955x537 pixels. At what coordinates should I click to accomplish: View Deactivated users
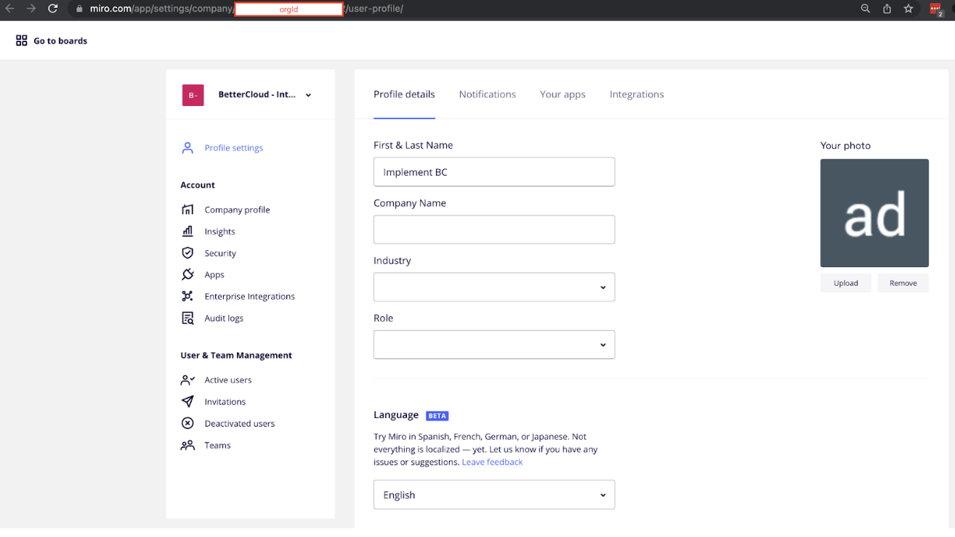239,423
